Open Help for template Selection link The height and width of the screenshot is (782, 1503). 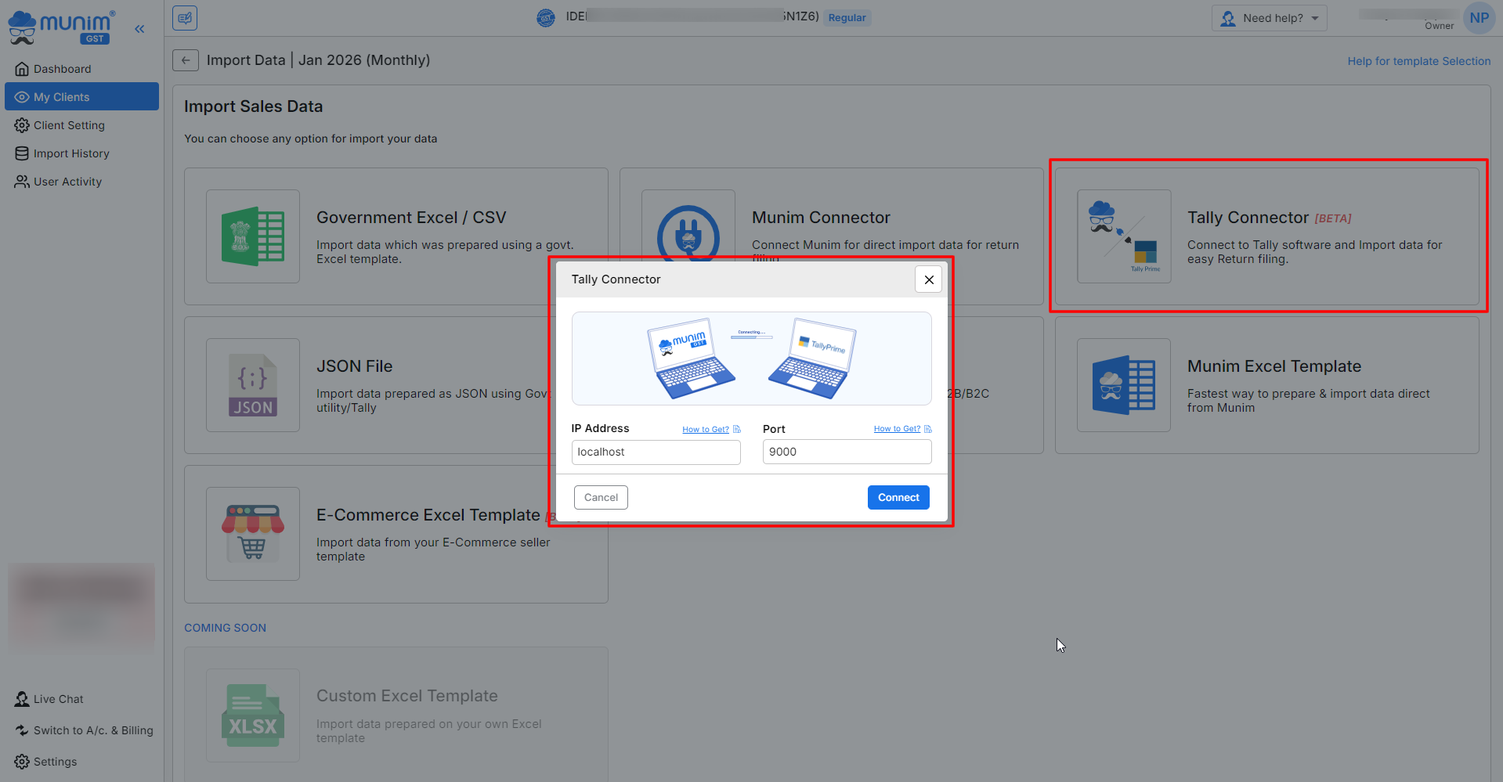pyautogui.click(x=1418, y=61)
